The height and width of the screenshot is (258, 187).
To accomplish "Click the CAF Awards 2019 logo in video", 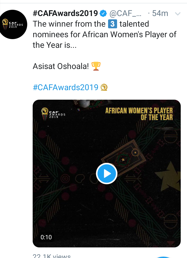I will pyautogui.click(x=53, y=114).
